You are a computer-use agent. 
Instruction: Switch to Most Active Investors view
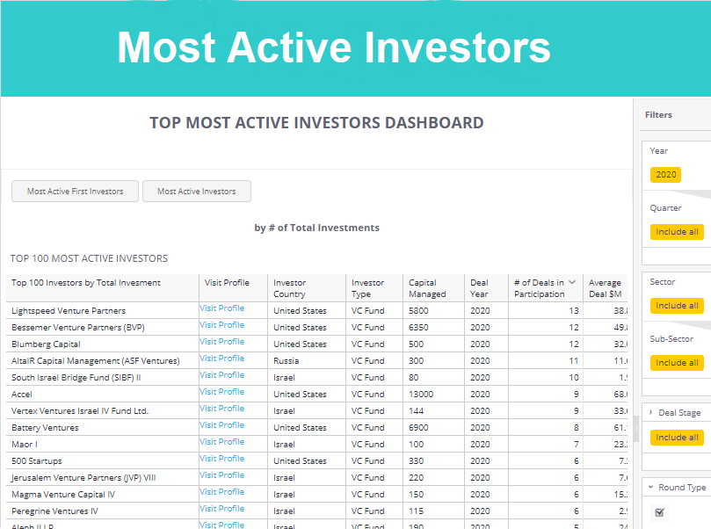click(196, 192)
